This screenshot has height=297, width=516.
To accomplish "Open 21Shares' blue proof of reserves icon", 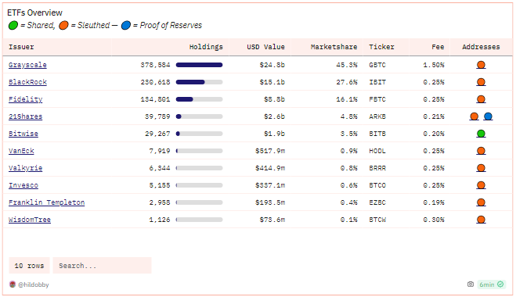I will (x=488, y=116).
